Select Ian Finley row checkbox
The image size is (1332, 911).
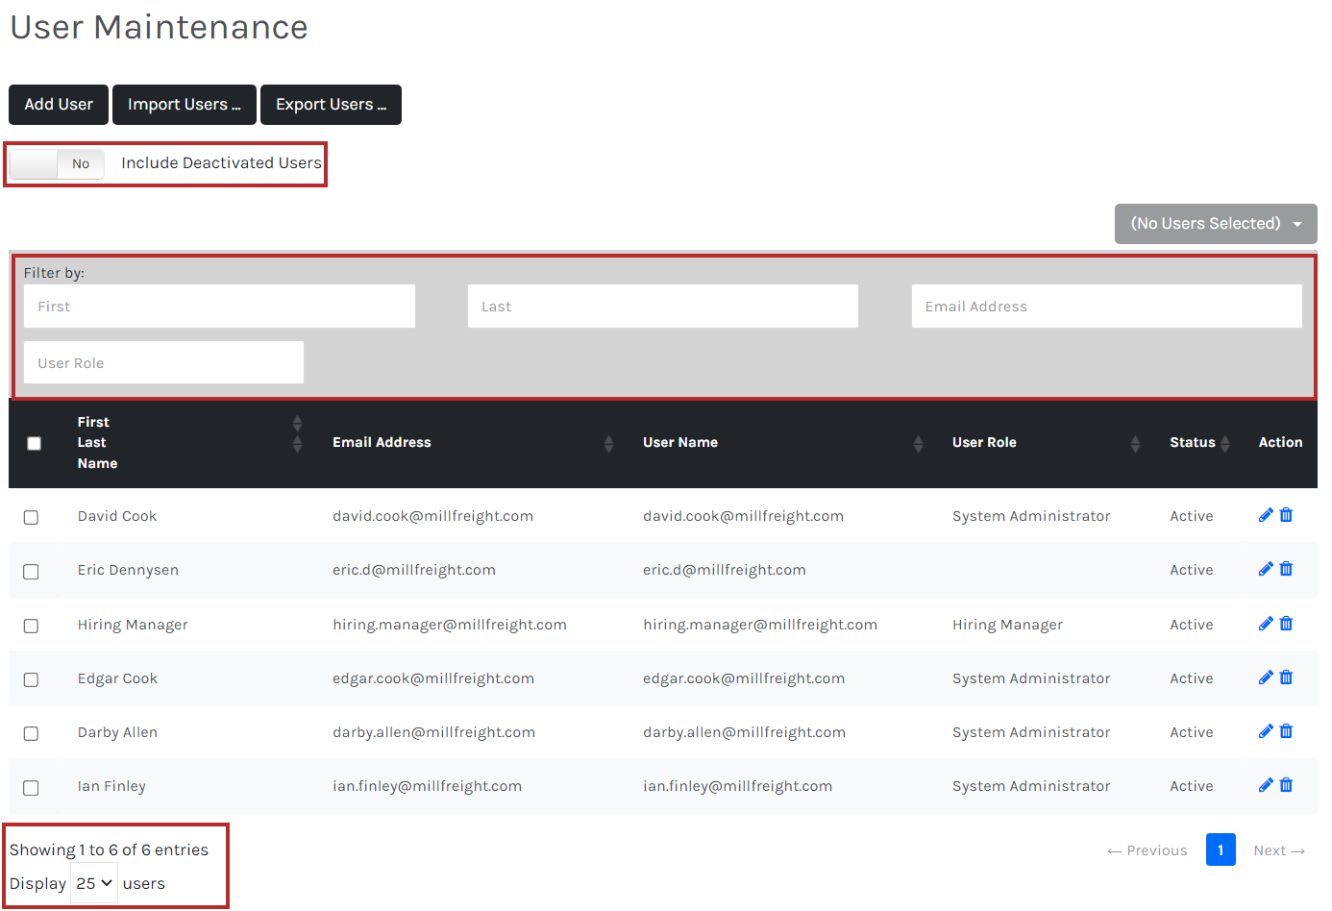31,787
